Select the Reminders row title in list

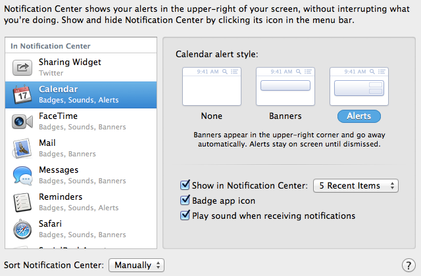tap(61, 196)
